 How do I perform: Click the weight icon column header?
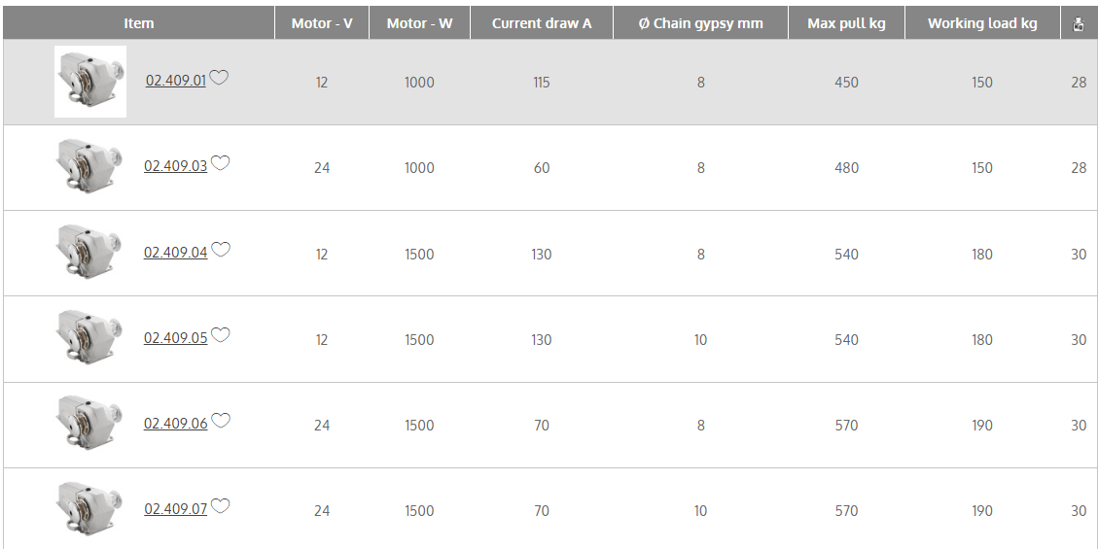tap(1078, 23)
